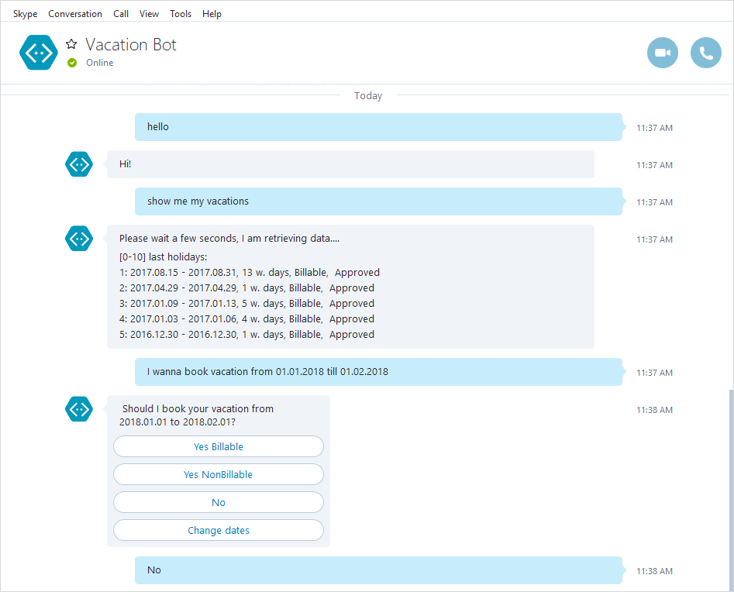Start a voice call with Vacation Bot
The width and height of the screenshot is (734, 592).
[x=706, y=53]
